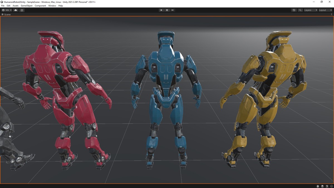Image resolution: width=334 pixels, height=188 pixels.
Task: Open the Unity cloud services icon
Action: click(x=16, y=10)
